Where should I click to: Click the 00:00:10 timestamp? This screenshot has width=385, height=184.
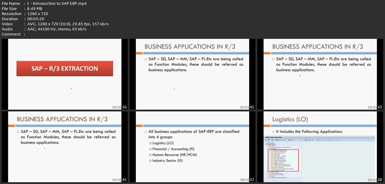(x=119, y=107)
